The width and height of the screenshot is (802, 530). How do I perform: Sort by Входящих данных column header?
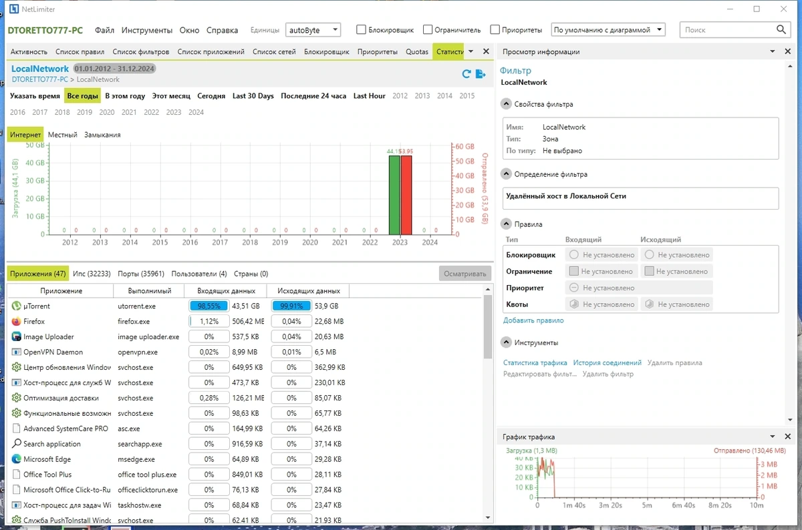pos(227,290)
